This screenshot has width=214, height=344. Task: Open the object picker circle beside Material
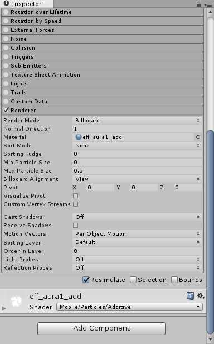pyautogui.click(x=198, y=137)
